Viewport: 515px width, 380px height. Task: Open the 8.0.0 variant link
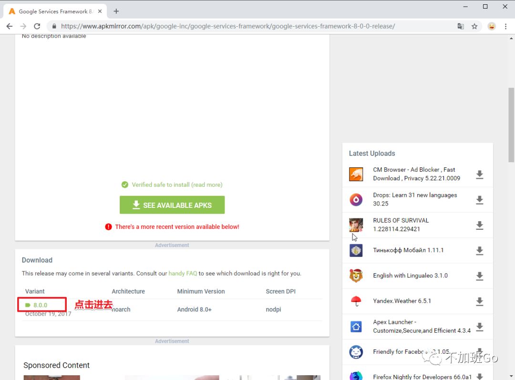40,305
